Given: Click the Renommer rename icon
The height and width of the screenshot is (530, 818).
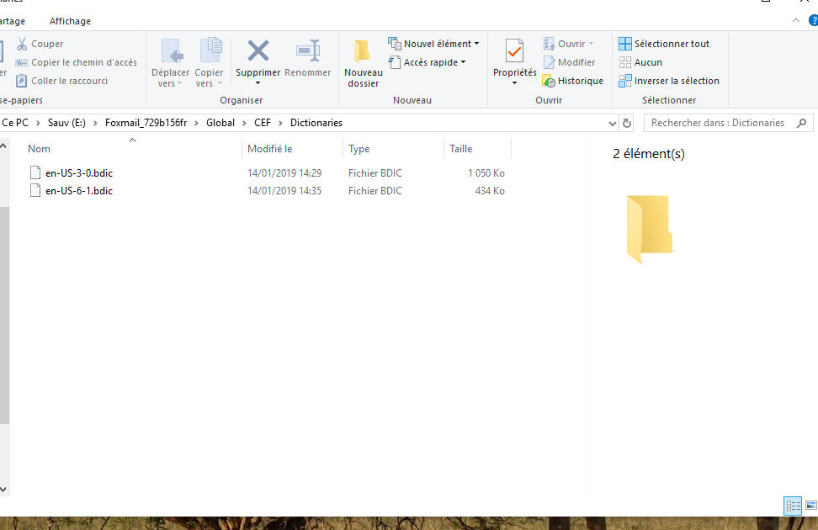Looking at the screenshot, I should 307,51.
